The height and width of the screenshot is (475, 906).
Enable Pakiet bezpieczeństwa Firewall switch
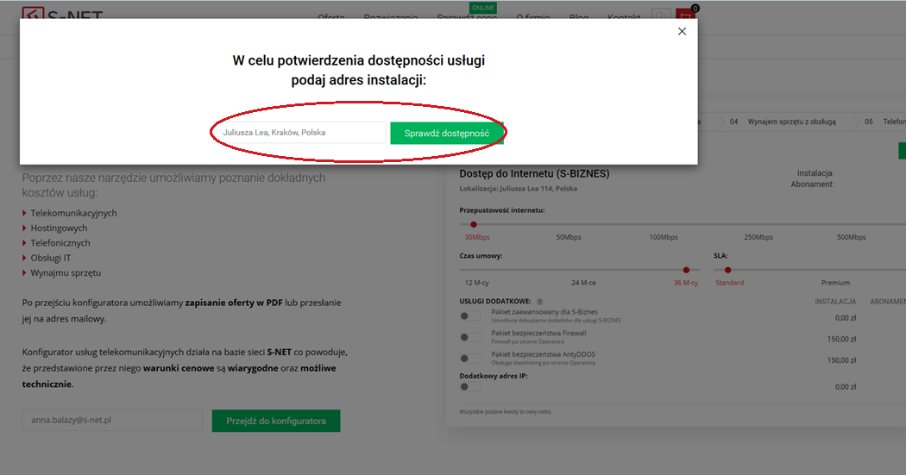click(469, 337)
